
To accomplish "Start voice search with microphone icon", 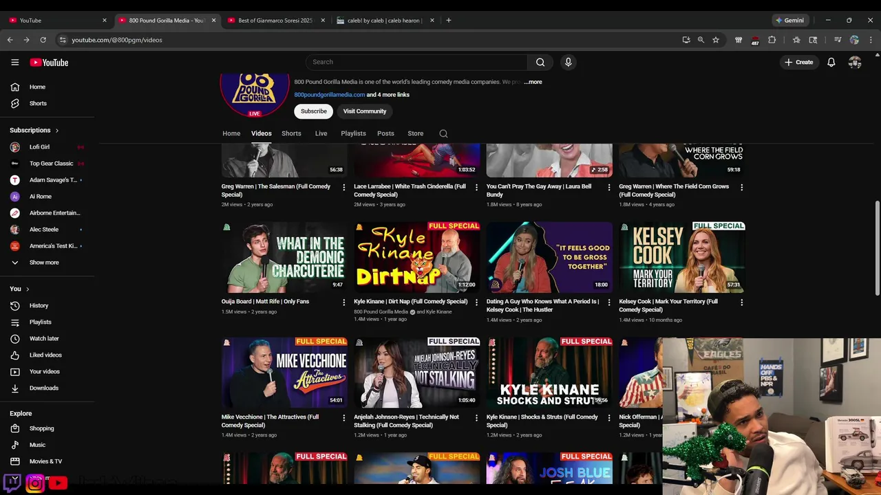I will [x=568, y=62].
